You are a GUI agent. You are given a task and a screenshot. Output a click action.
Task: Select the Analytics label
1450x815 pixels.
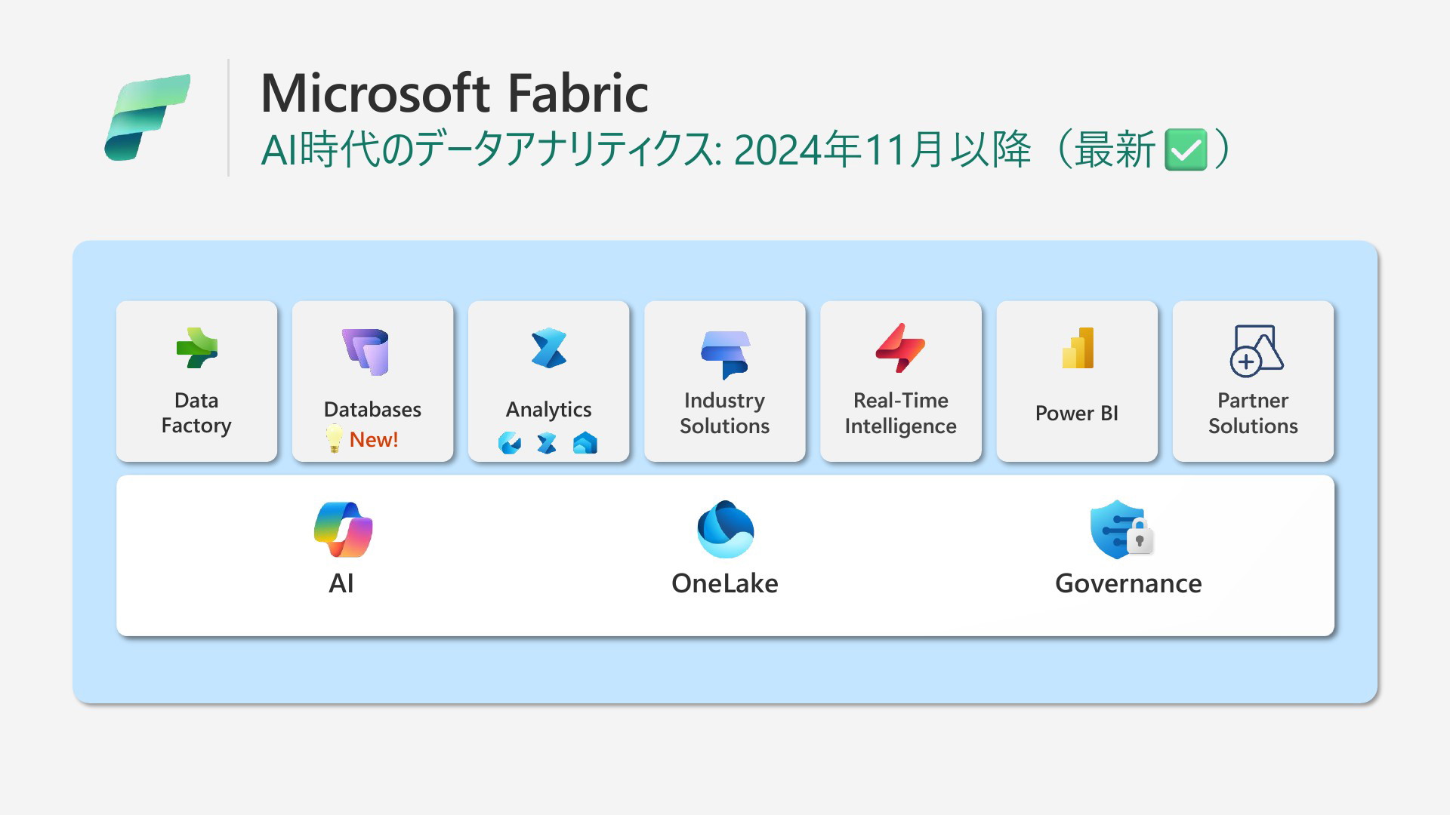(549, 410)
